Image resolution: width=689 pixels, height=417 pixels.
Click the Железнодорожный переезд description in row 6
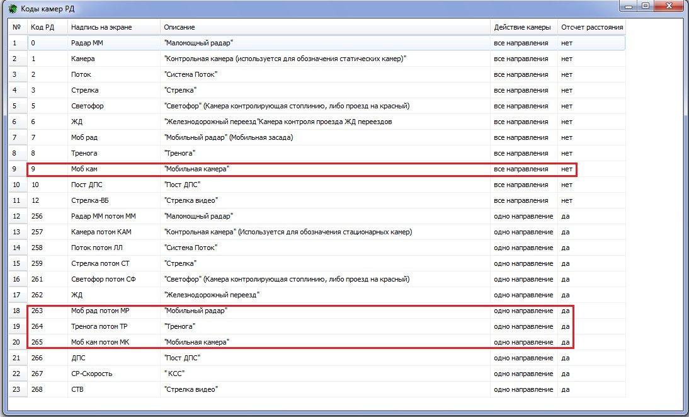(x=278, y=122)
